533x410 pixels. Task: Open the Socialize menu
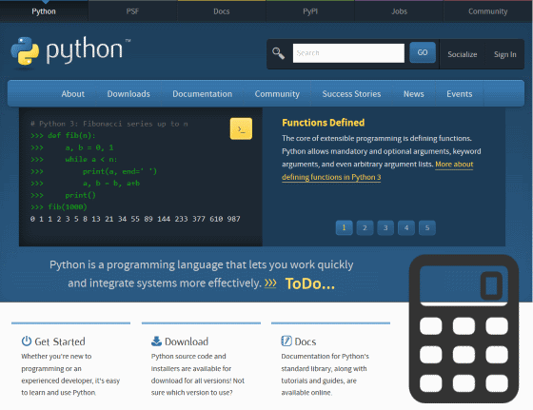pyautogui.click(x=463, y=54)
